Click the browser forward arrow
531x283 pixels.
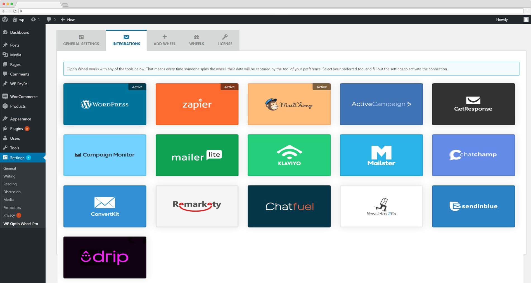coord(9,11)
